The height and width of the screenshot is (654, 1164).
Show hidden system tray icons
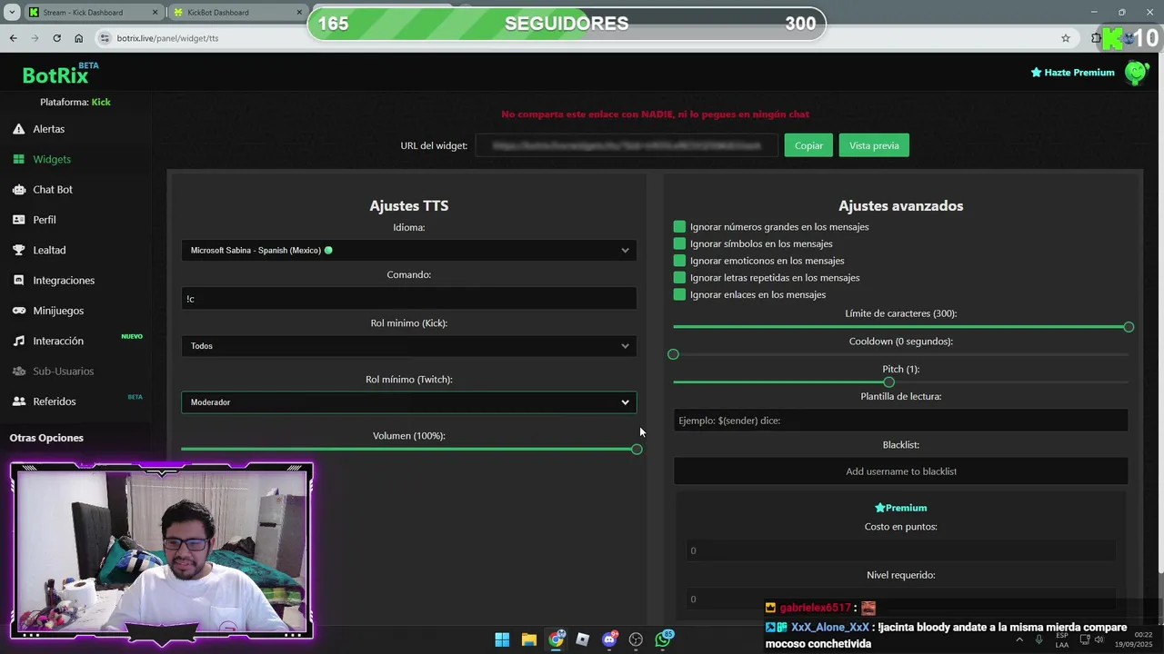point(1018,639)
